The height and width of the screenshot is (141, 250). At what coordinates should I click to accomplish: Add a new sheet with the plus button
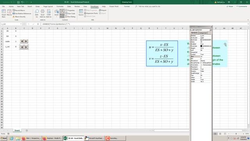click(x=27, y=130)
